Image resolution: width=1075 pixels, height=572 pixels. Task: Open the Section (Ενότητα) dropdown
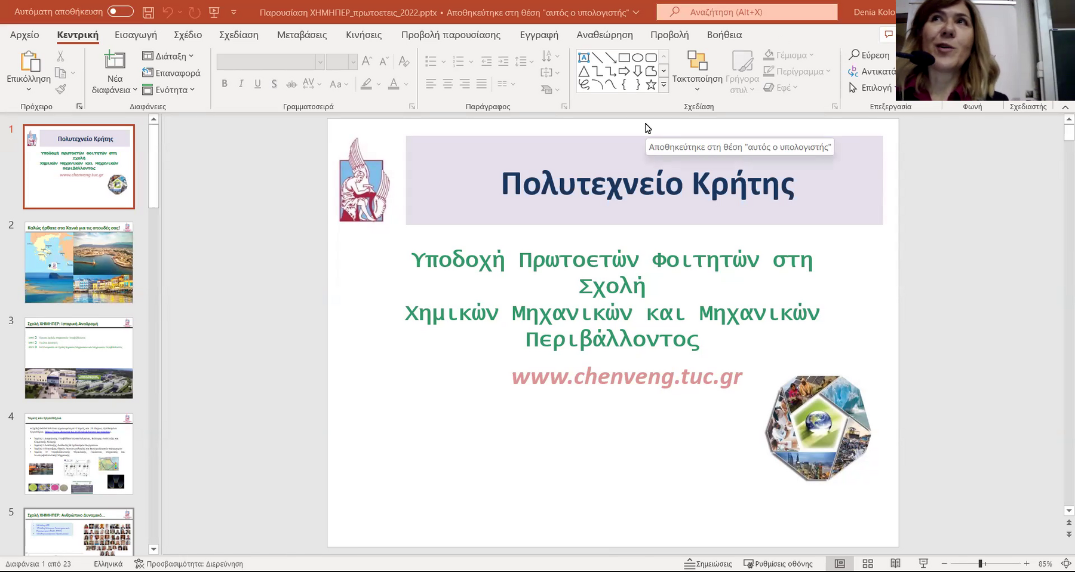(169, 90)
